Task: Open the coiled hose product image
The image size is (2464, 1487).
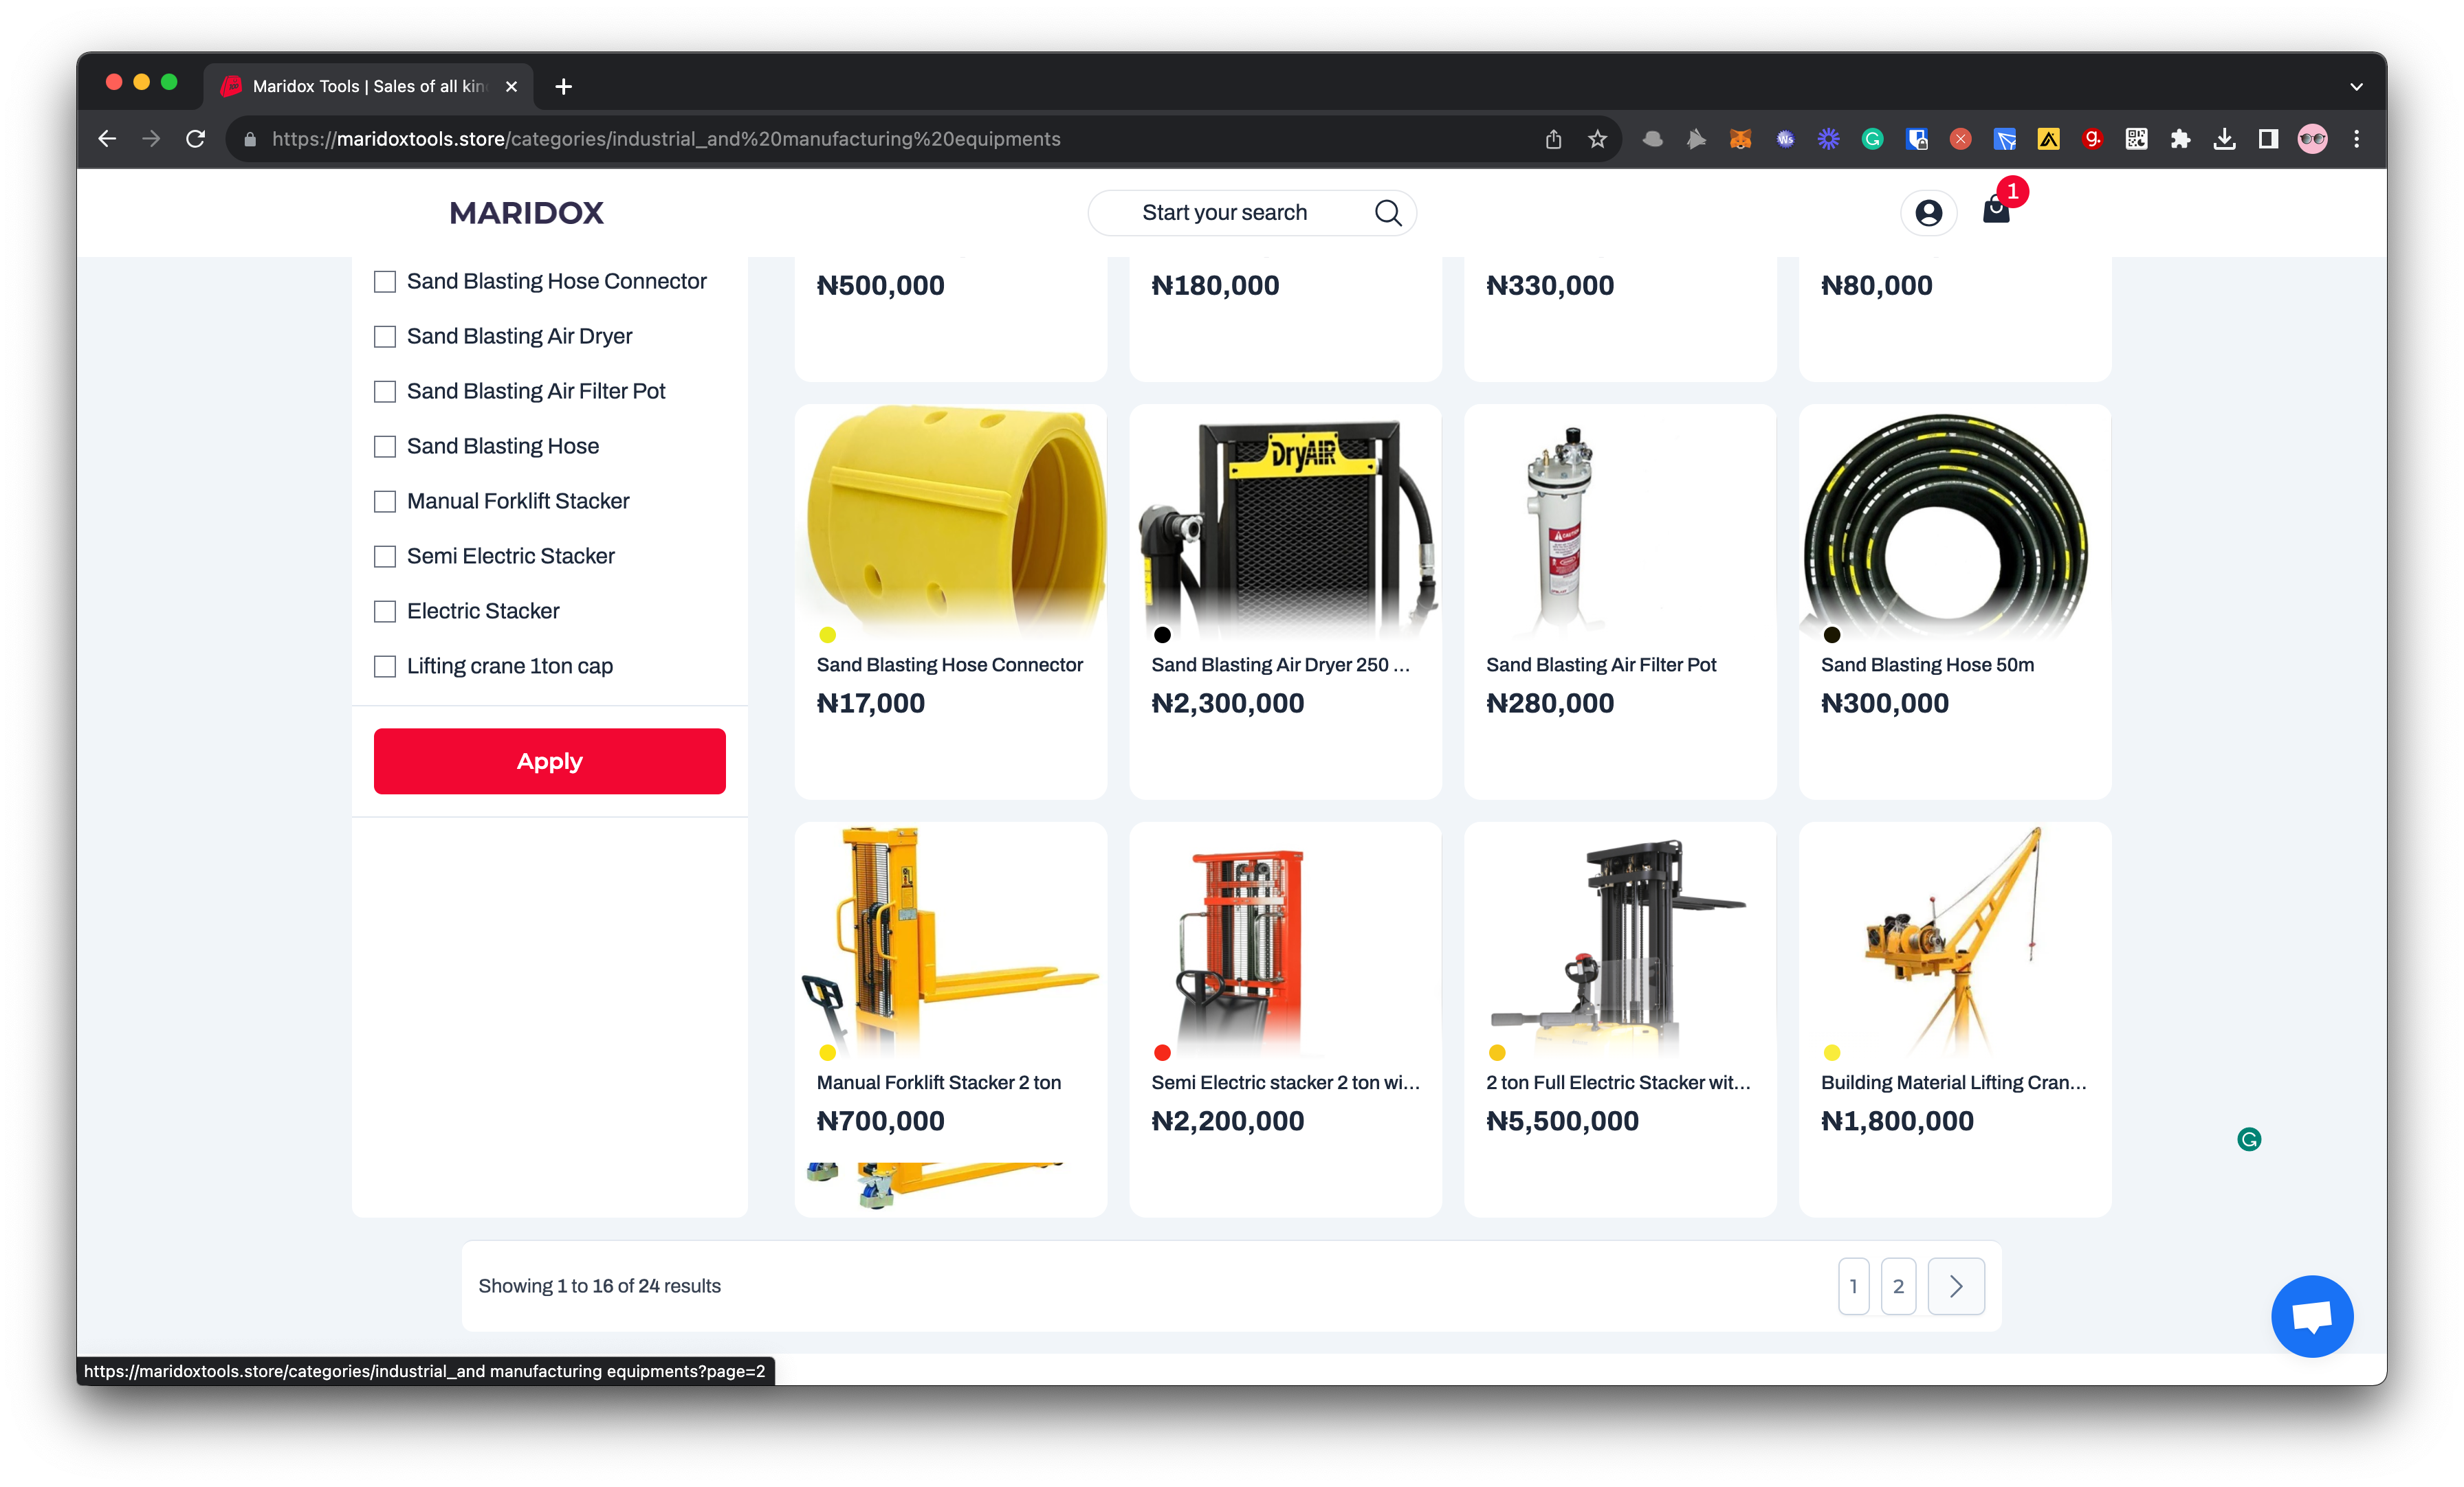Action: pyautogui.click(x=1954, y=521)
